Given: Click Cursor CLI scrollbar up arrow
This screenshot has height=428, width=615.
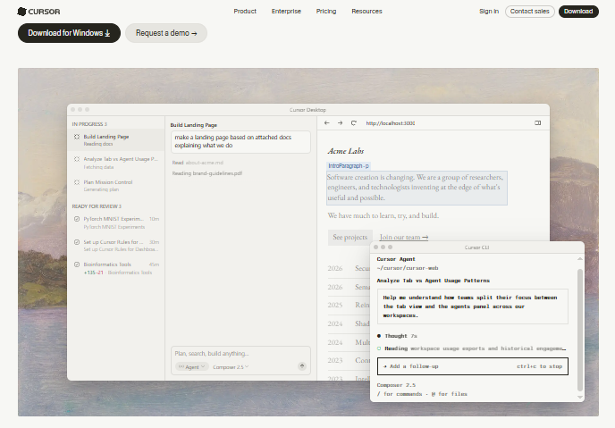Looking at the screenshot, I should coord(580,259).
